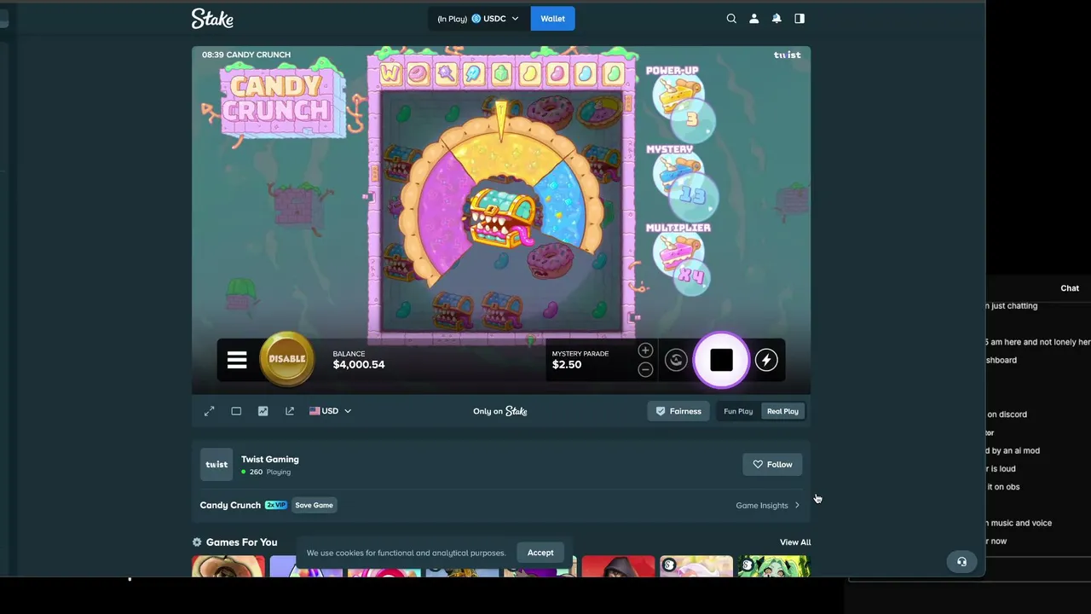The image size is (1091, 614).
Task: Click the 2x VIP badge
Action: [275, 505]
